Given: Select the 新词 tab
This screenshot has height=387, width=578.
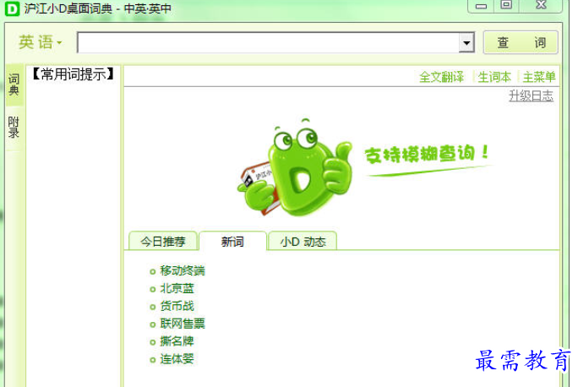Looking at the screenshot, I should tap(232, 241).
